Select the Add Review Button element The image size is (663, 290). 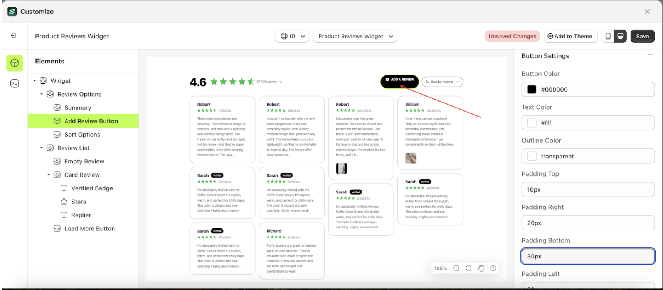coord(83,121)
